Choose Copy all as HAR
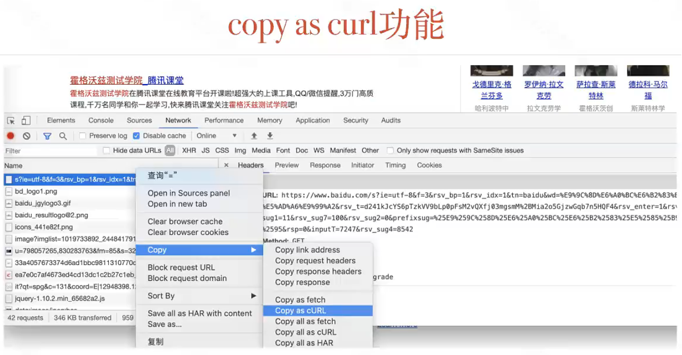682x355 pixels. 318,343
